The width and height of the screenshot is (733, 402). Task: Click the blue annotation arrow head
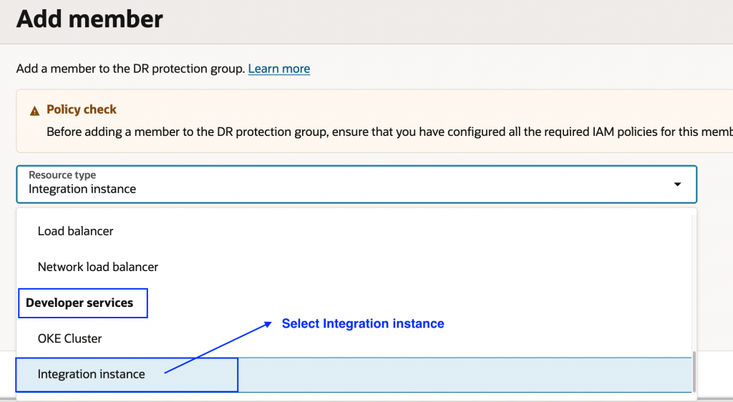pos(268,323)
